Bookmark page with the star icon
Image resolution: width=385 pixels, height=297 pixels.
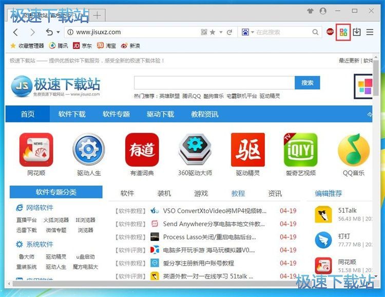point(213,32)
